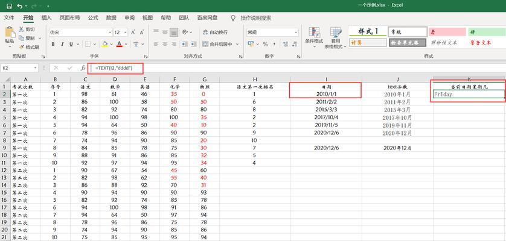Toggle Underline formatting
Screen dimensions: 506x241
pos(71,44)
